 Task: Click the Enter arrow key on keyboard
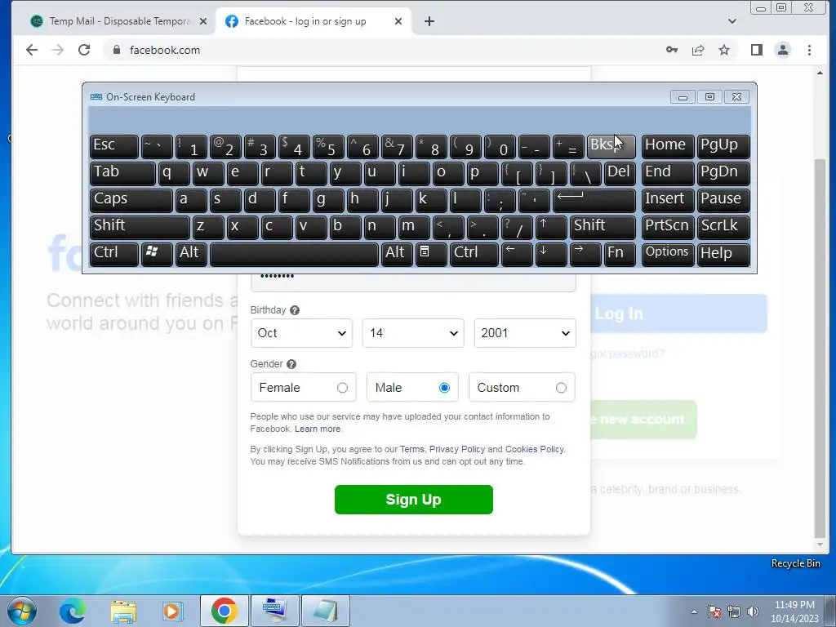[x=594, y=201]
